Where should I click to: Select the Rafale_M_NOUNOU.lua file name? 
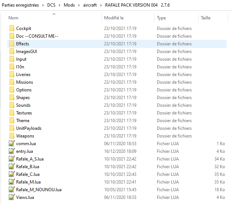click(39, 190)
